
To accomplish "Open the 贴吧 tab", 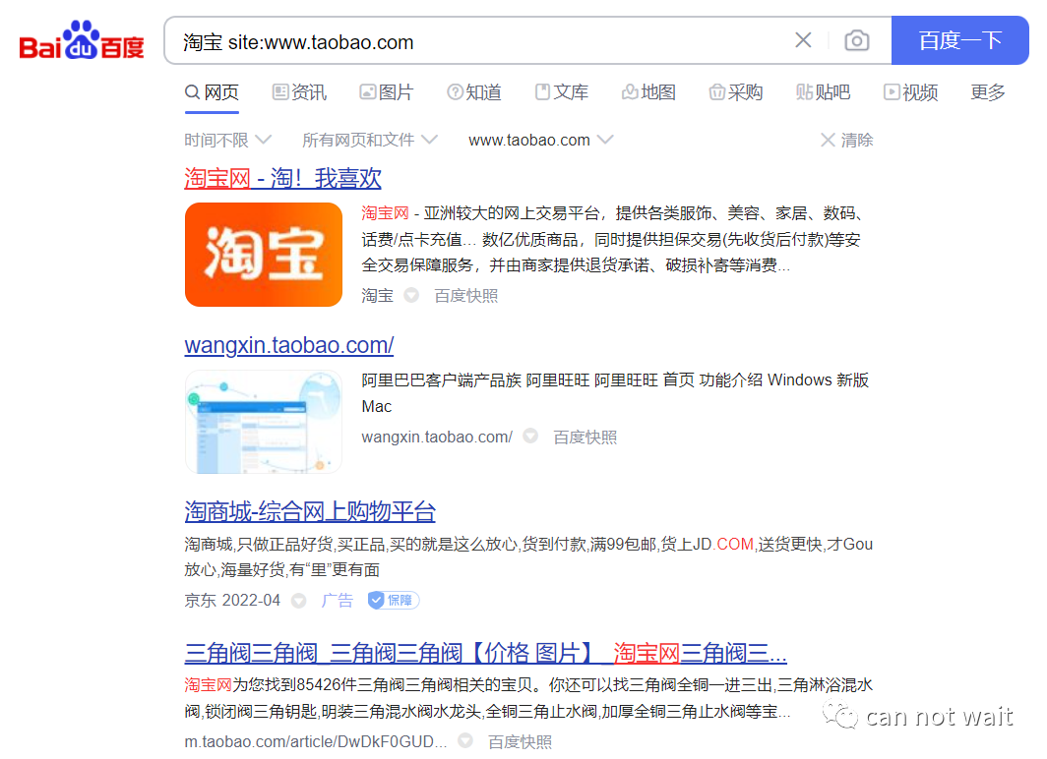I will click(x=824, y=92).
